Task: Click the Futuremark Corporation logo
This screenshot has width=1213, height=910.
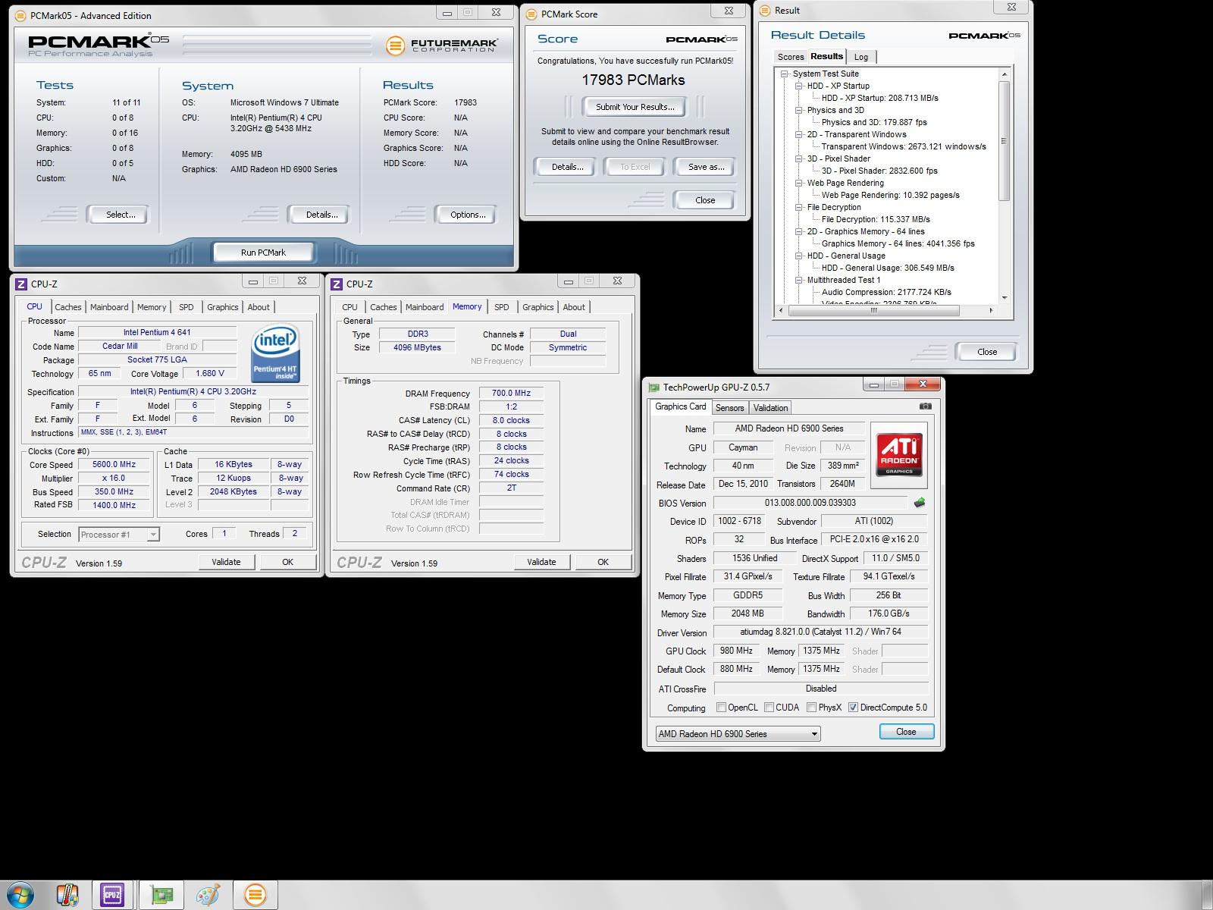Action: coord(442,45)
